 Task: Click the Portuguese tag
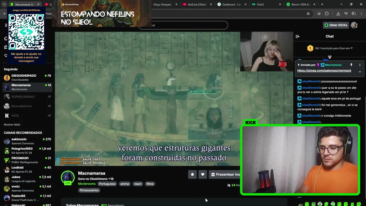[x=107, y=184]
